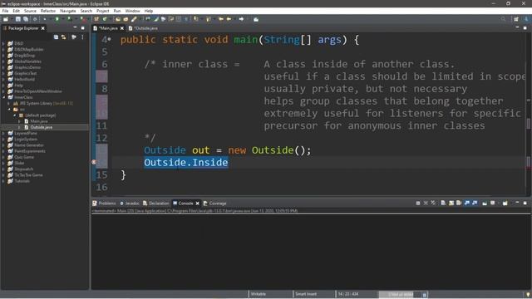Click Collapse All icon in Package Explorer
This screenshot has width=532, height=299.
[x=56, y=37]
